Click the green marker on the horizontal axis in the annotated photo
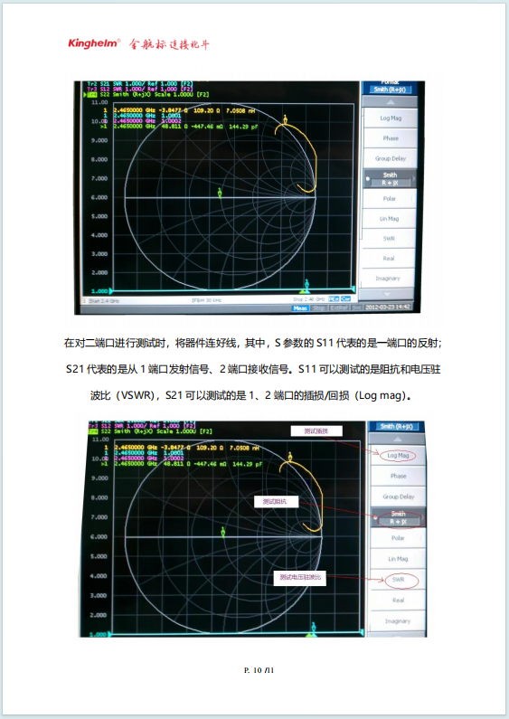The width and height of the screenshot is (509, 719). [x=223, y=532]
